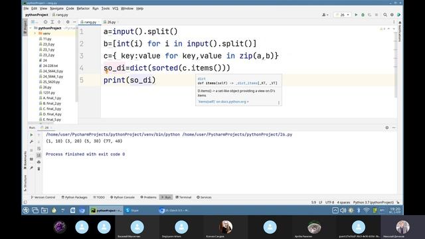Image resolution: width=425 pixels, height=239 pixels.
Task: Switch to the rang.py editor tab
Action: click(x=90, y=22)
